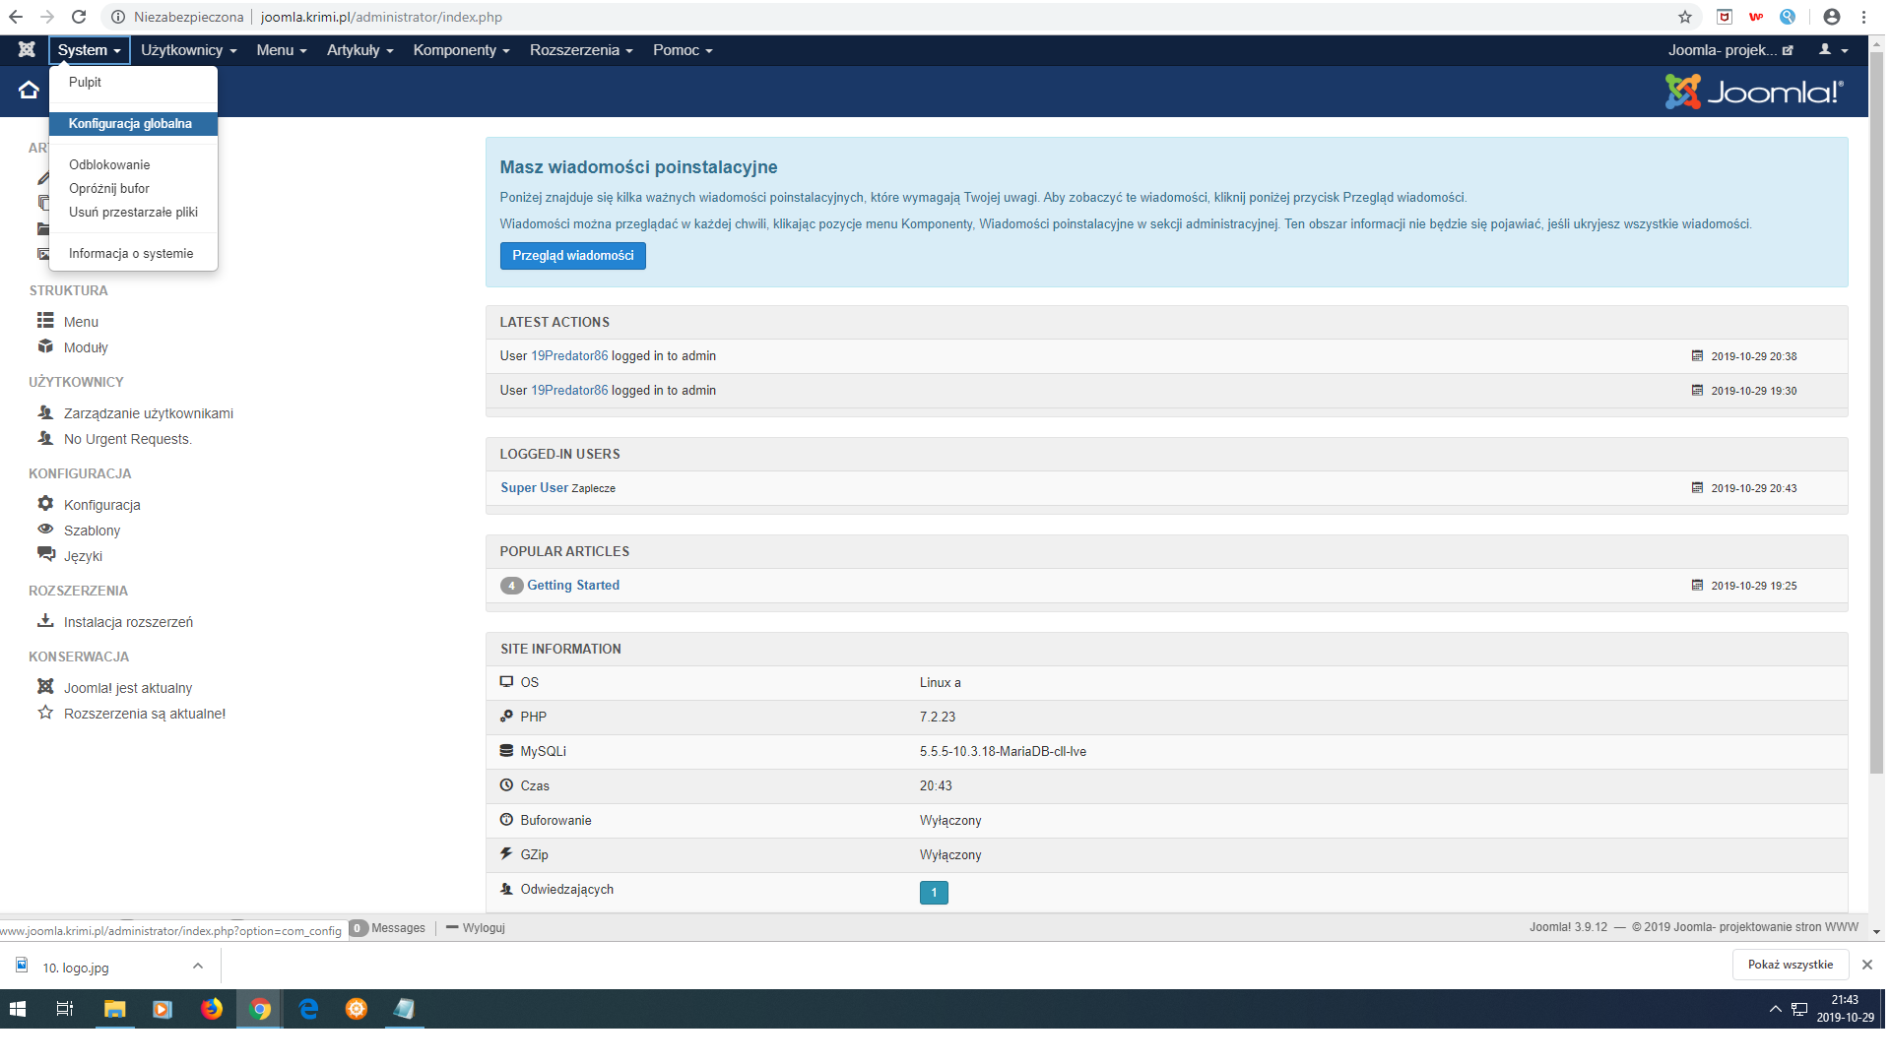1891x1063 pixels.
Task: Select Konfiguracja globalna from the System menu
Action: [x=130, y=124]
